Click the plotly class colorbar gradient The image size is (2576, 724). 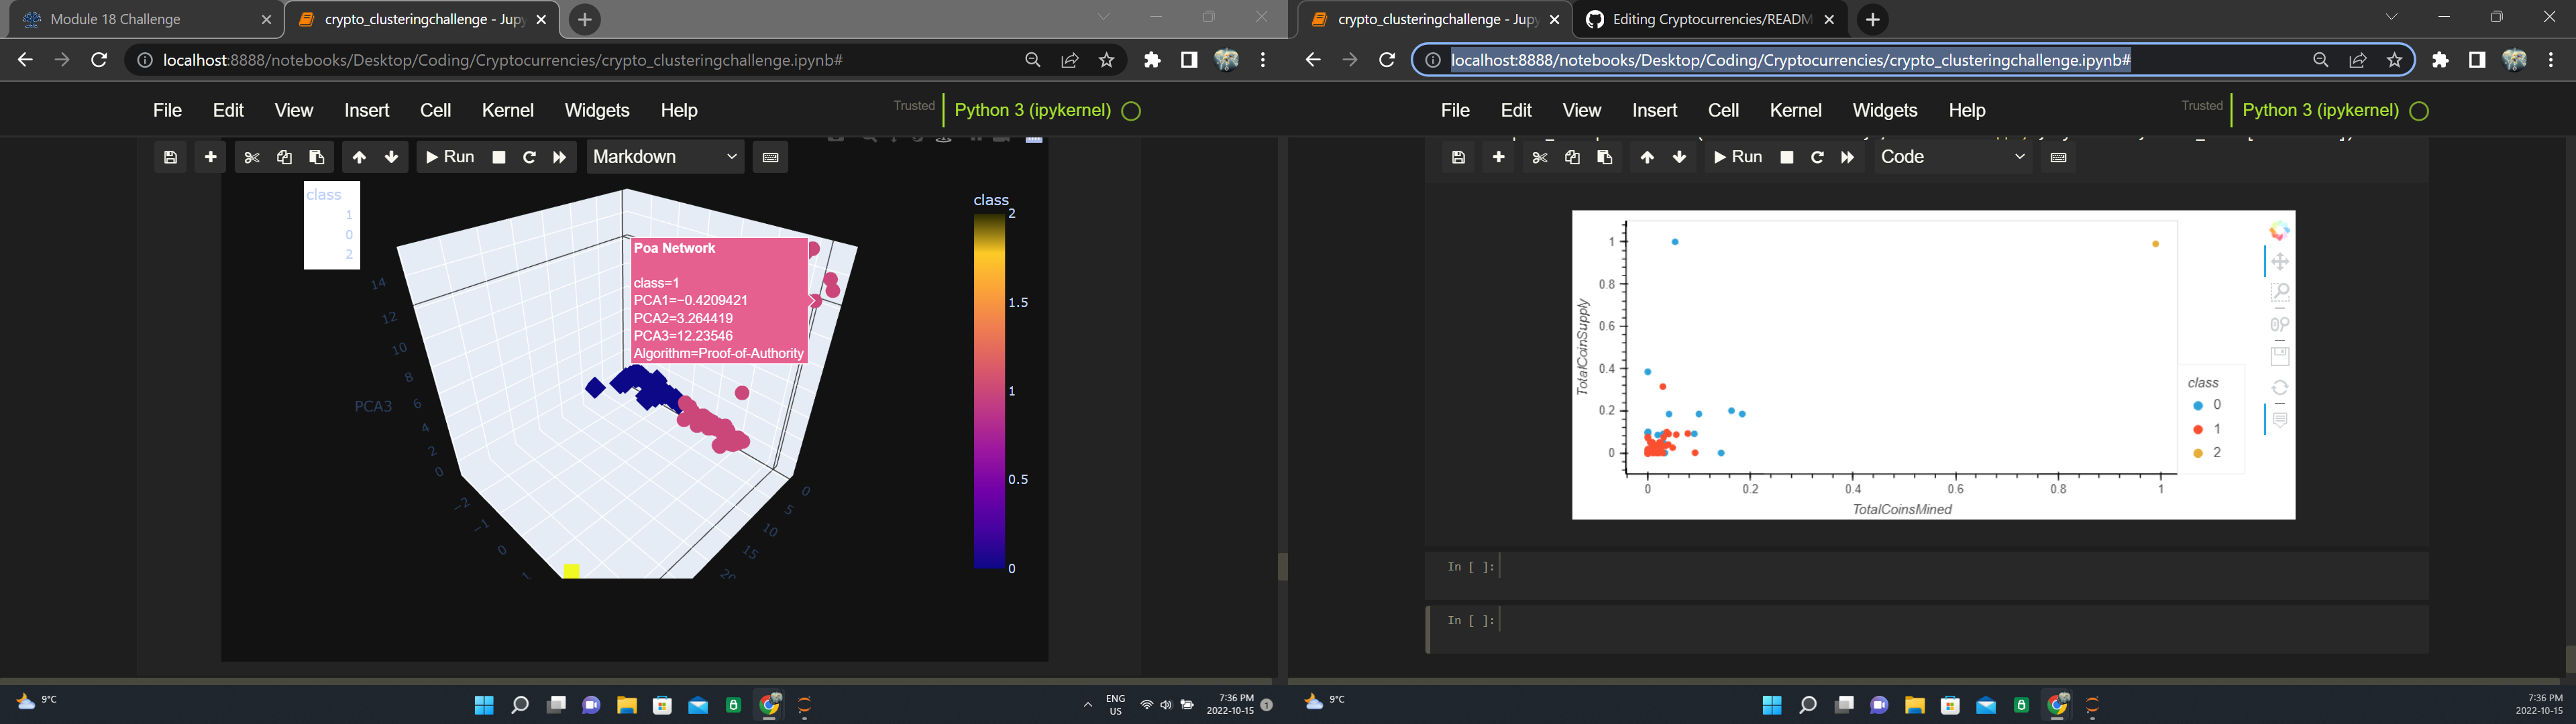[989, 390]
